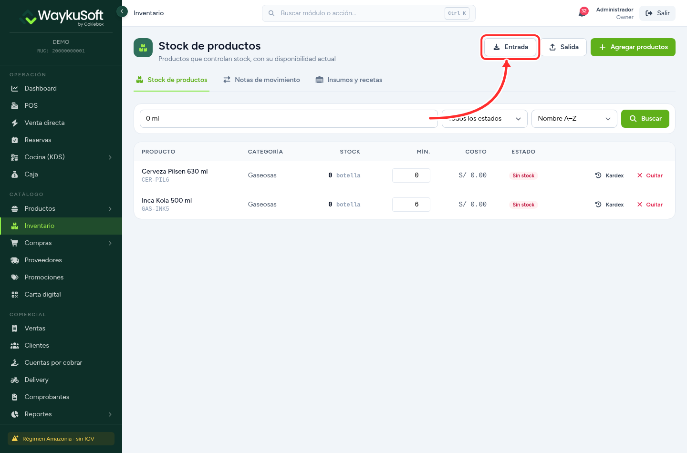Remove Inca Kola 500 ml with Quitar
Image resolution: width=687 pixels, height=453 pixels.
(x=650, y=205)
